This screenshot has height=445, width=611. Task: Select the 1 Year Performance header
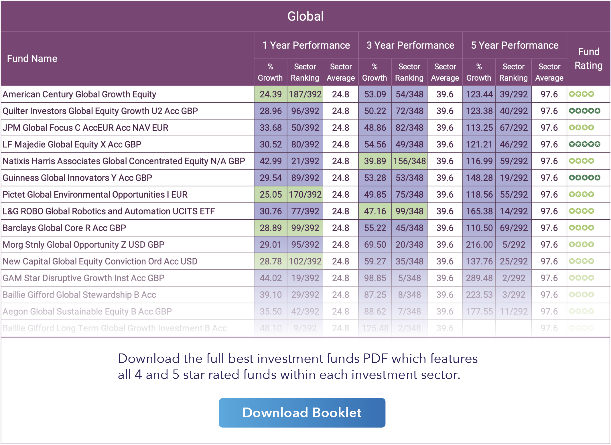tap(306, 45)
